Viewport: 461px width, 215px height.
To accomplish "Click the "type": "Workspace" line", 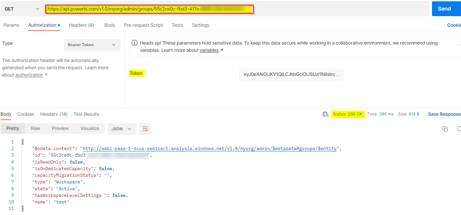I will coord(58,182).
